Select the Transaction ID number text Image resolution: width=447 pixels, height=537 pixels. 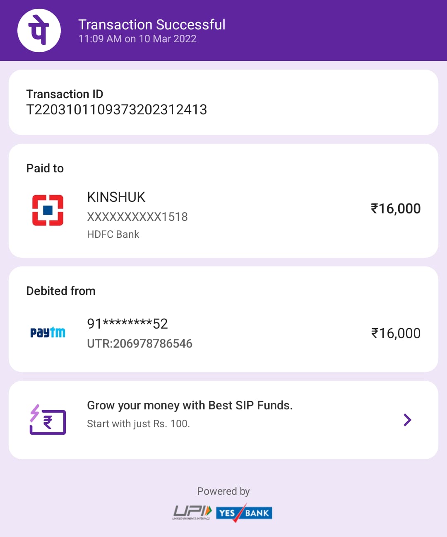[116, 110]
